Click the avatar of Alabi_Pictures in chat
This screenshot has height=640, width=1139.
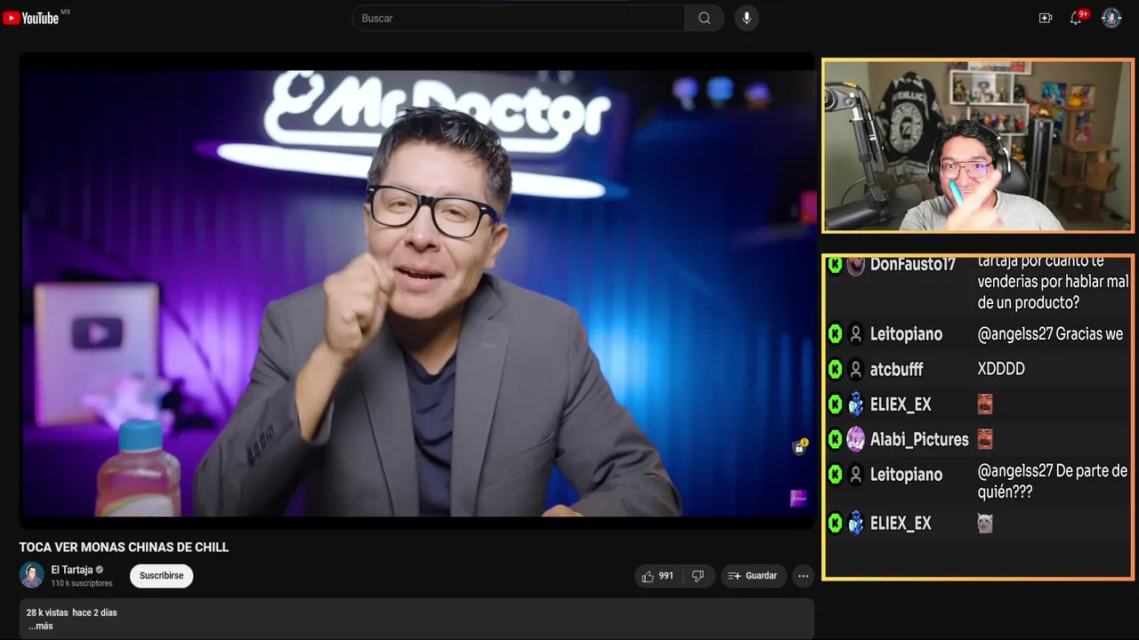855,439
